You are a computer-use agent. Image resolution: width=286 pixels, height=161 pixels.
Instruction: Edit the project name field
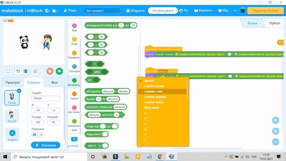pos(102,11)
